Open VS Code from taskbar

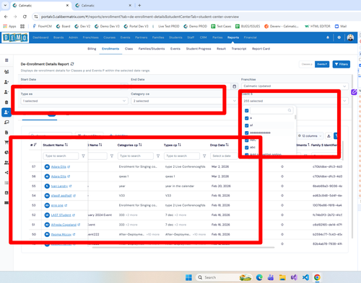coord(305,277)
